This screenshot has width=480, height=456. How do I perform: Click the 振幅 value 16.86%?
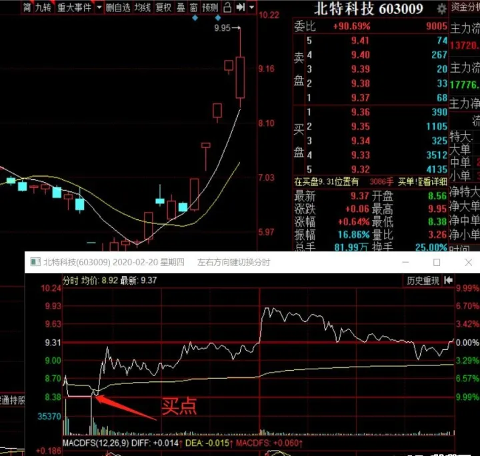tap(353, 235)
